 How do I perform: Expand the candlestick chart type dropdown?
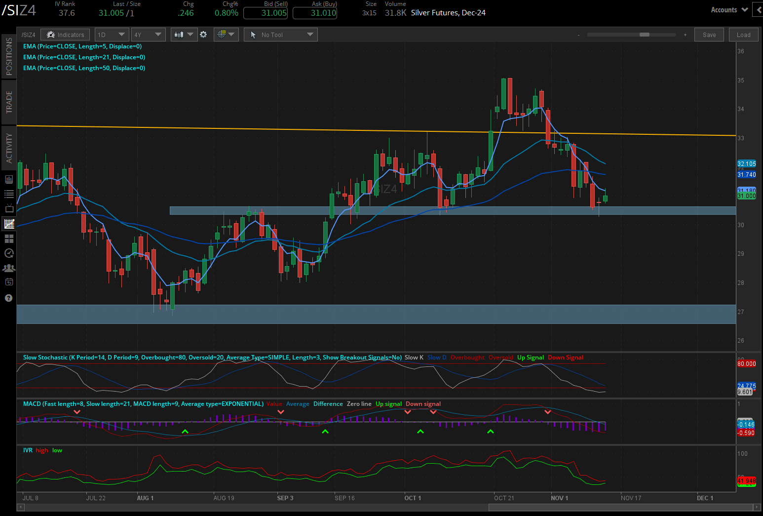(184, 35)
